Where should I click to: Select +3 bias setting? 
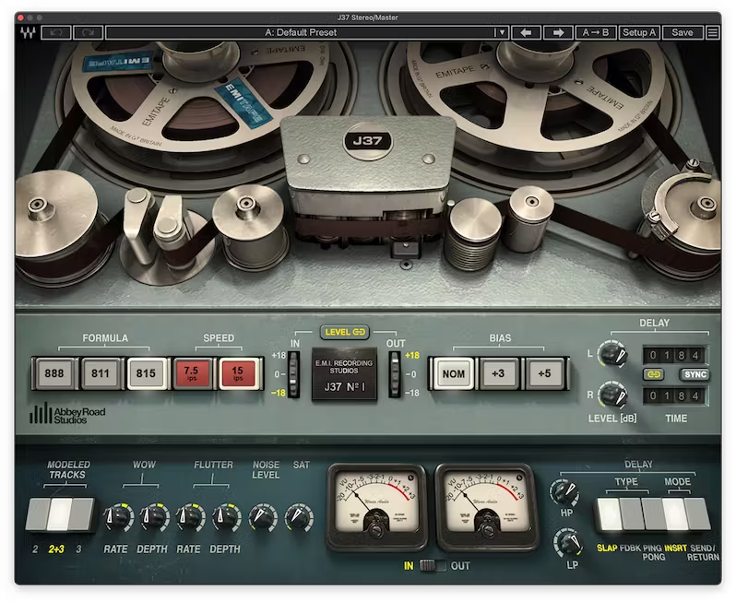coord(498,373)
